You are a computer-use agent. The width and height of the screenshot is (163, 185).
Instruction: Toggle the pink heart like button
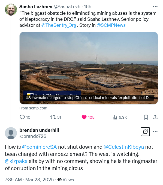pos(84,117)
